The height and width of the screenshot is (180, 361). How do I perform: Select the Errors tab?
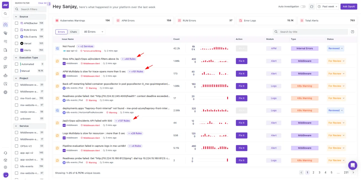61,32
